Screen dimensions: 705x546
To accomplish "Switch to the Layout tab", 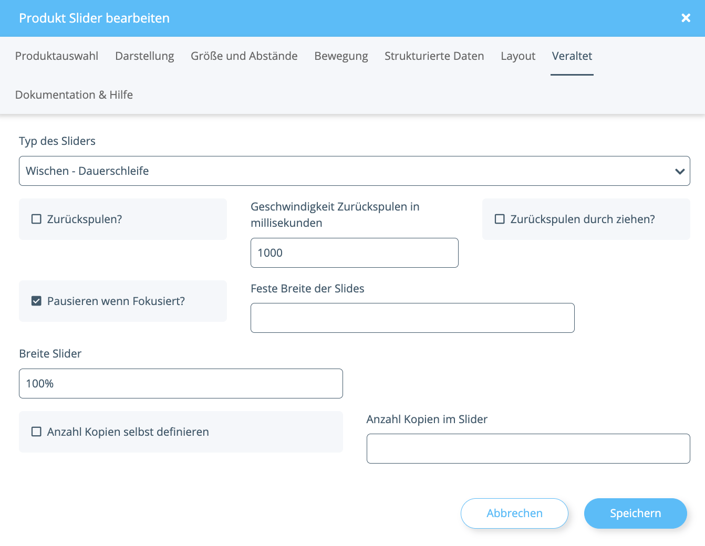I will (x=518, y=56).
